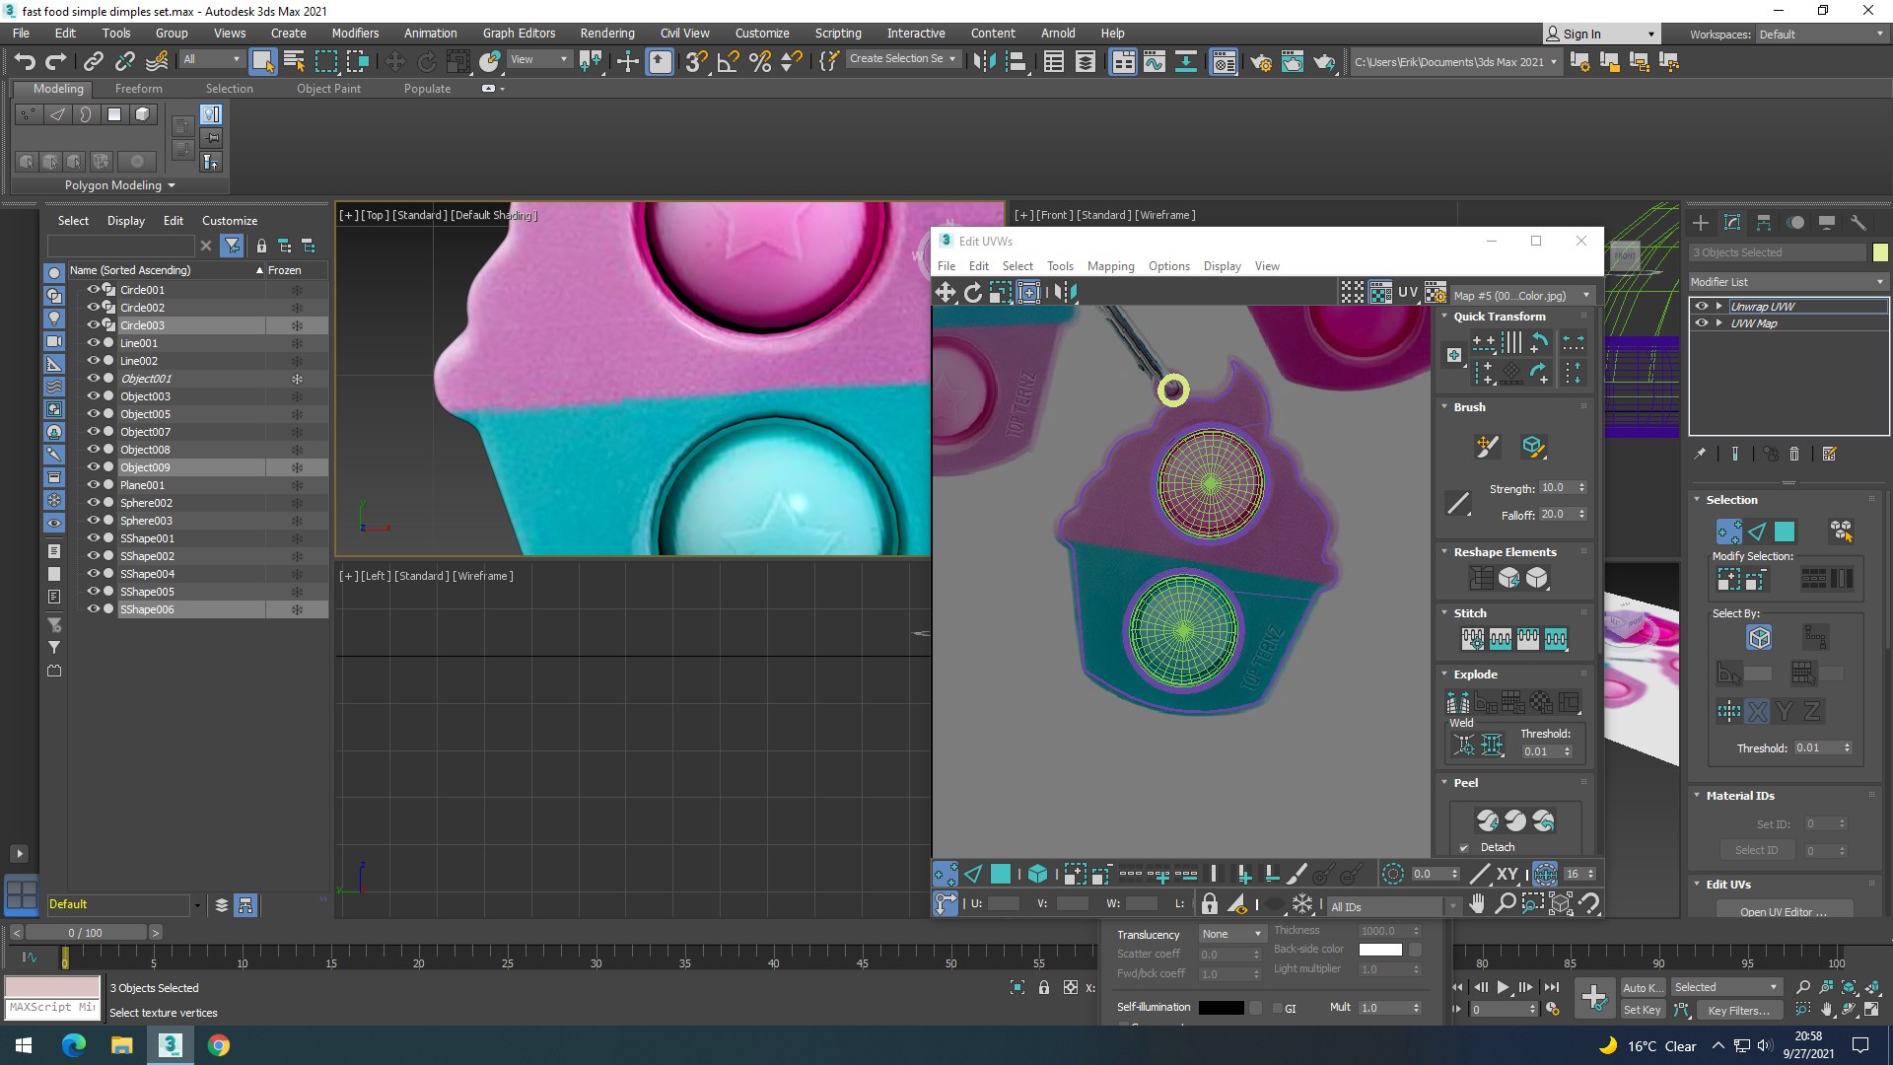1893x1065 pixels.
Task: Click the Quick Peel icon
Action: pos(1488,819)
